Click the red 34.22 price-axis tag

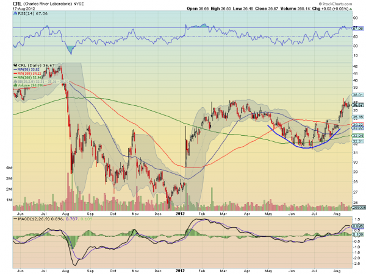point(358,125)
